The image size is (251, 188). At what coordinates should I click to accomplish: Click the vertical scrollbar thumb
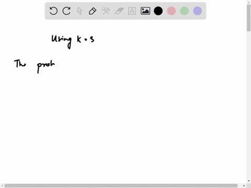coord(248,18)
